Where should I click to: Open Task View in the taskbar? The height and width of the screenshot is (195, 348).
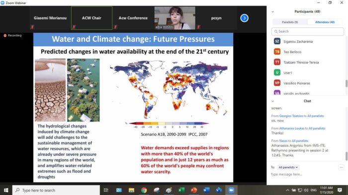tap(106, 190)
